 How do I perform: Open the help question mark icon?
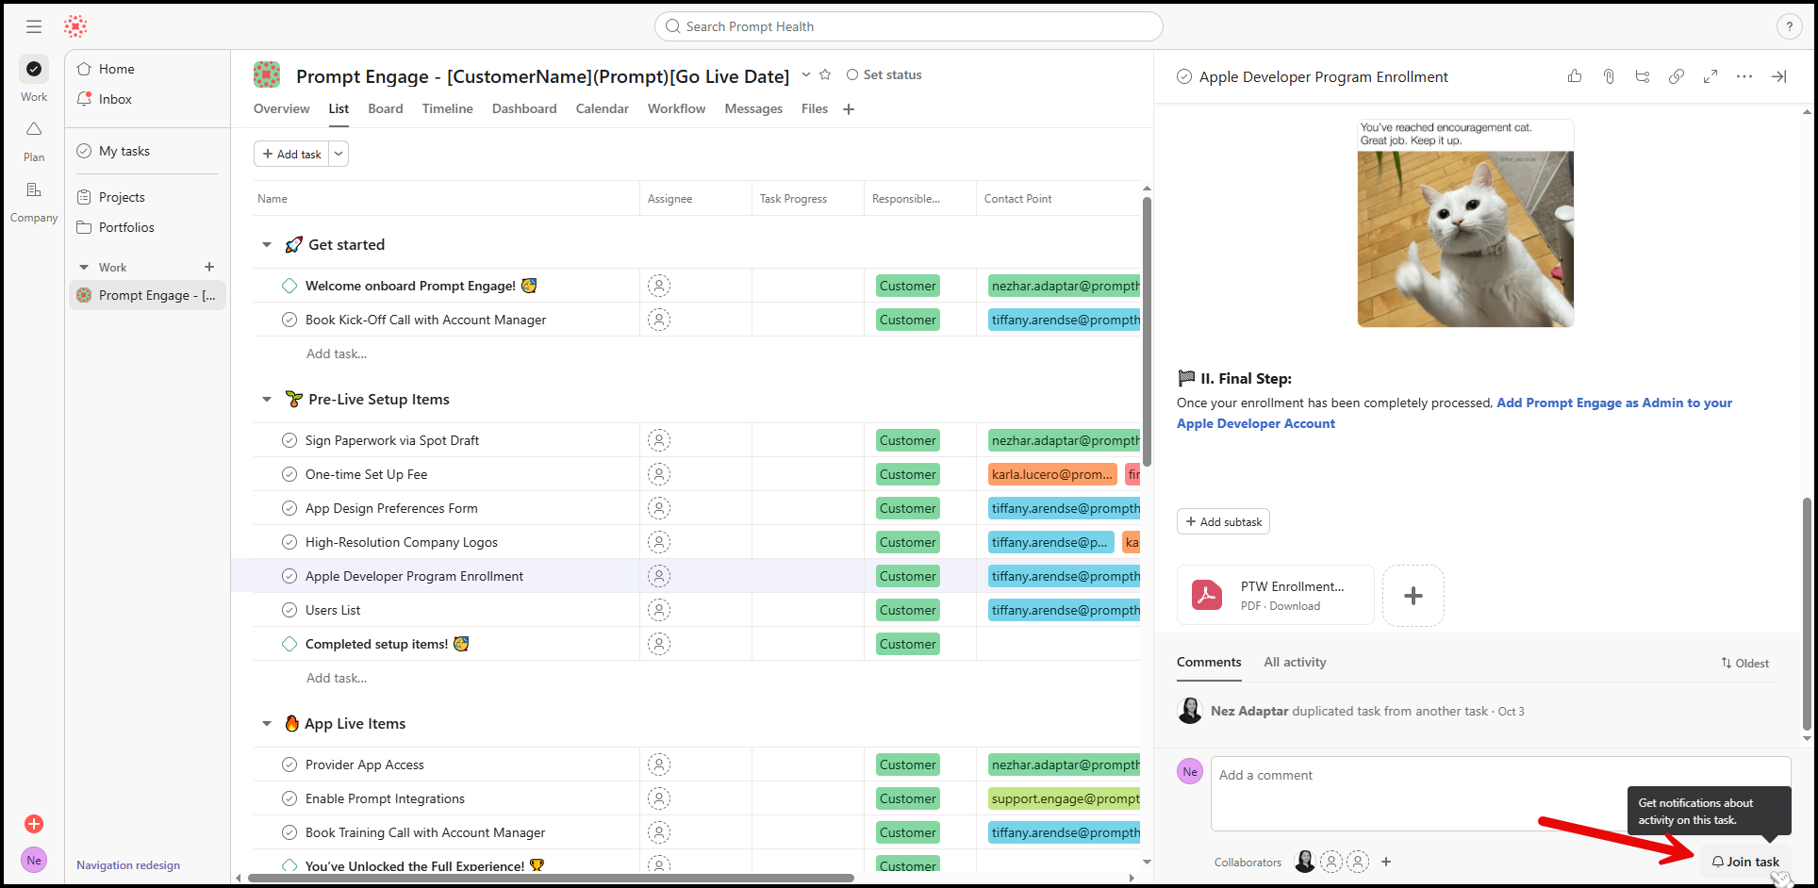point(1789,26)
